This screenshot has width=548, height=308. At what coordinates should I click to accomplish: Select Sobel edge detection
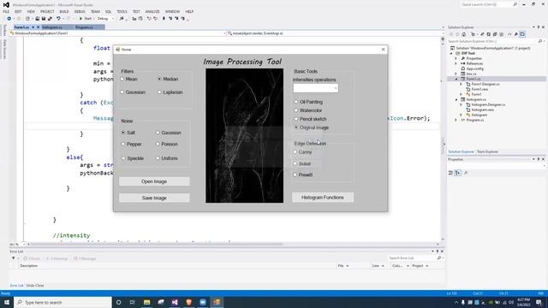pos(295,163)
